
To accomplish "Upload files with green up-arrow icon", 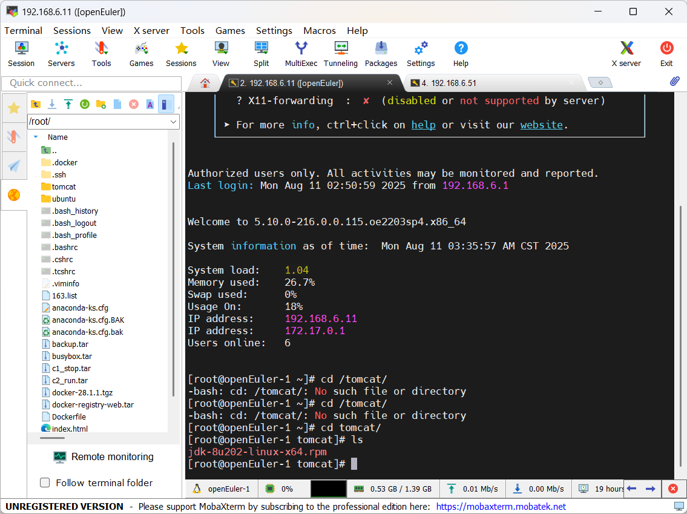I will click(68, 104).
